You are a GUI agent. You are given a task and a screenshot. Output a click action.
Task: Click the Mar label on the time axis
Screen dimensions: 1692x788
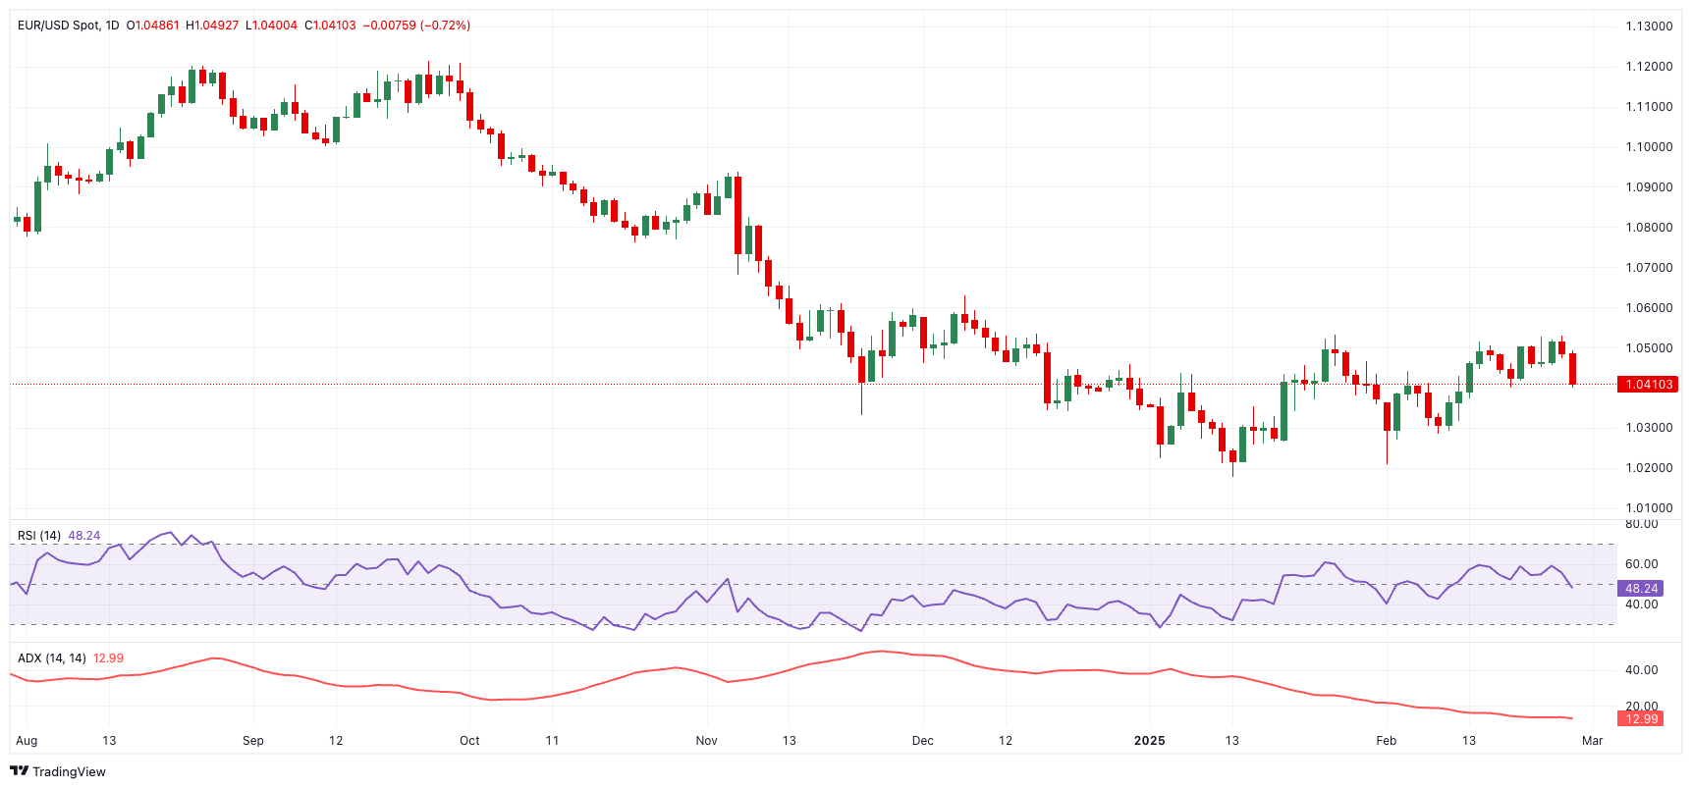tap(1592, 741)
